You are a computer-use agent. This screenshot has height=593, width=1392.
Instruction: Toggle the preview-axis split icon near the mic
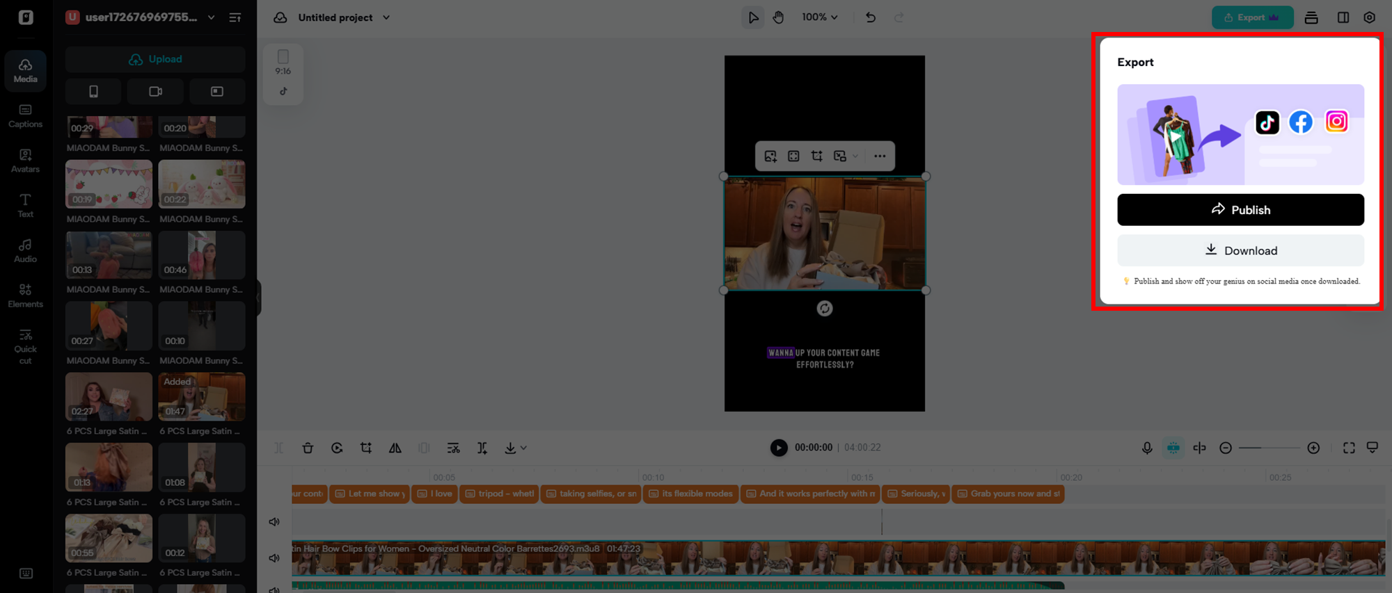tap(1199, 448)
